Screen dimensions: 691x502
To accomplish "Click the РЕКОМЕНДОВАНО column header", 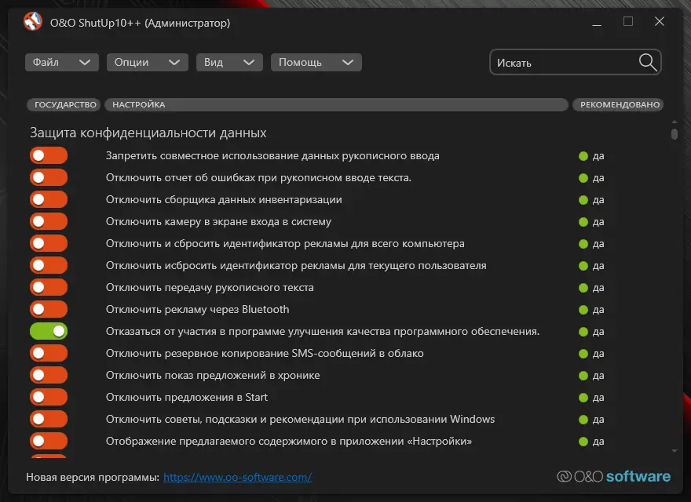I will pyautogui.click(x=618, y=104).
